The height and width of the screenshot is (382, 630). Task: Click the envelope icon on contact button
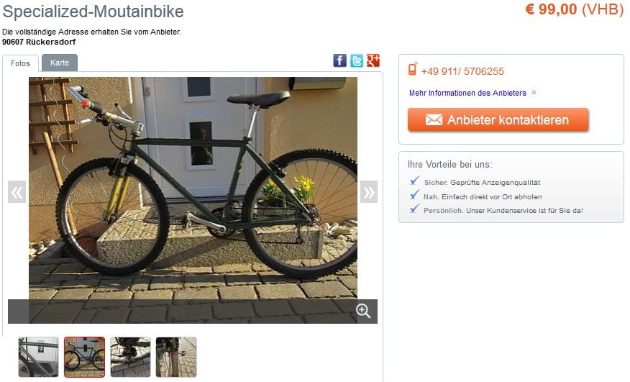[434, 120]
